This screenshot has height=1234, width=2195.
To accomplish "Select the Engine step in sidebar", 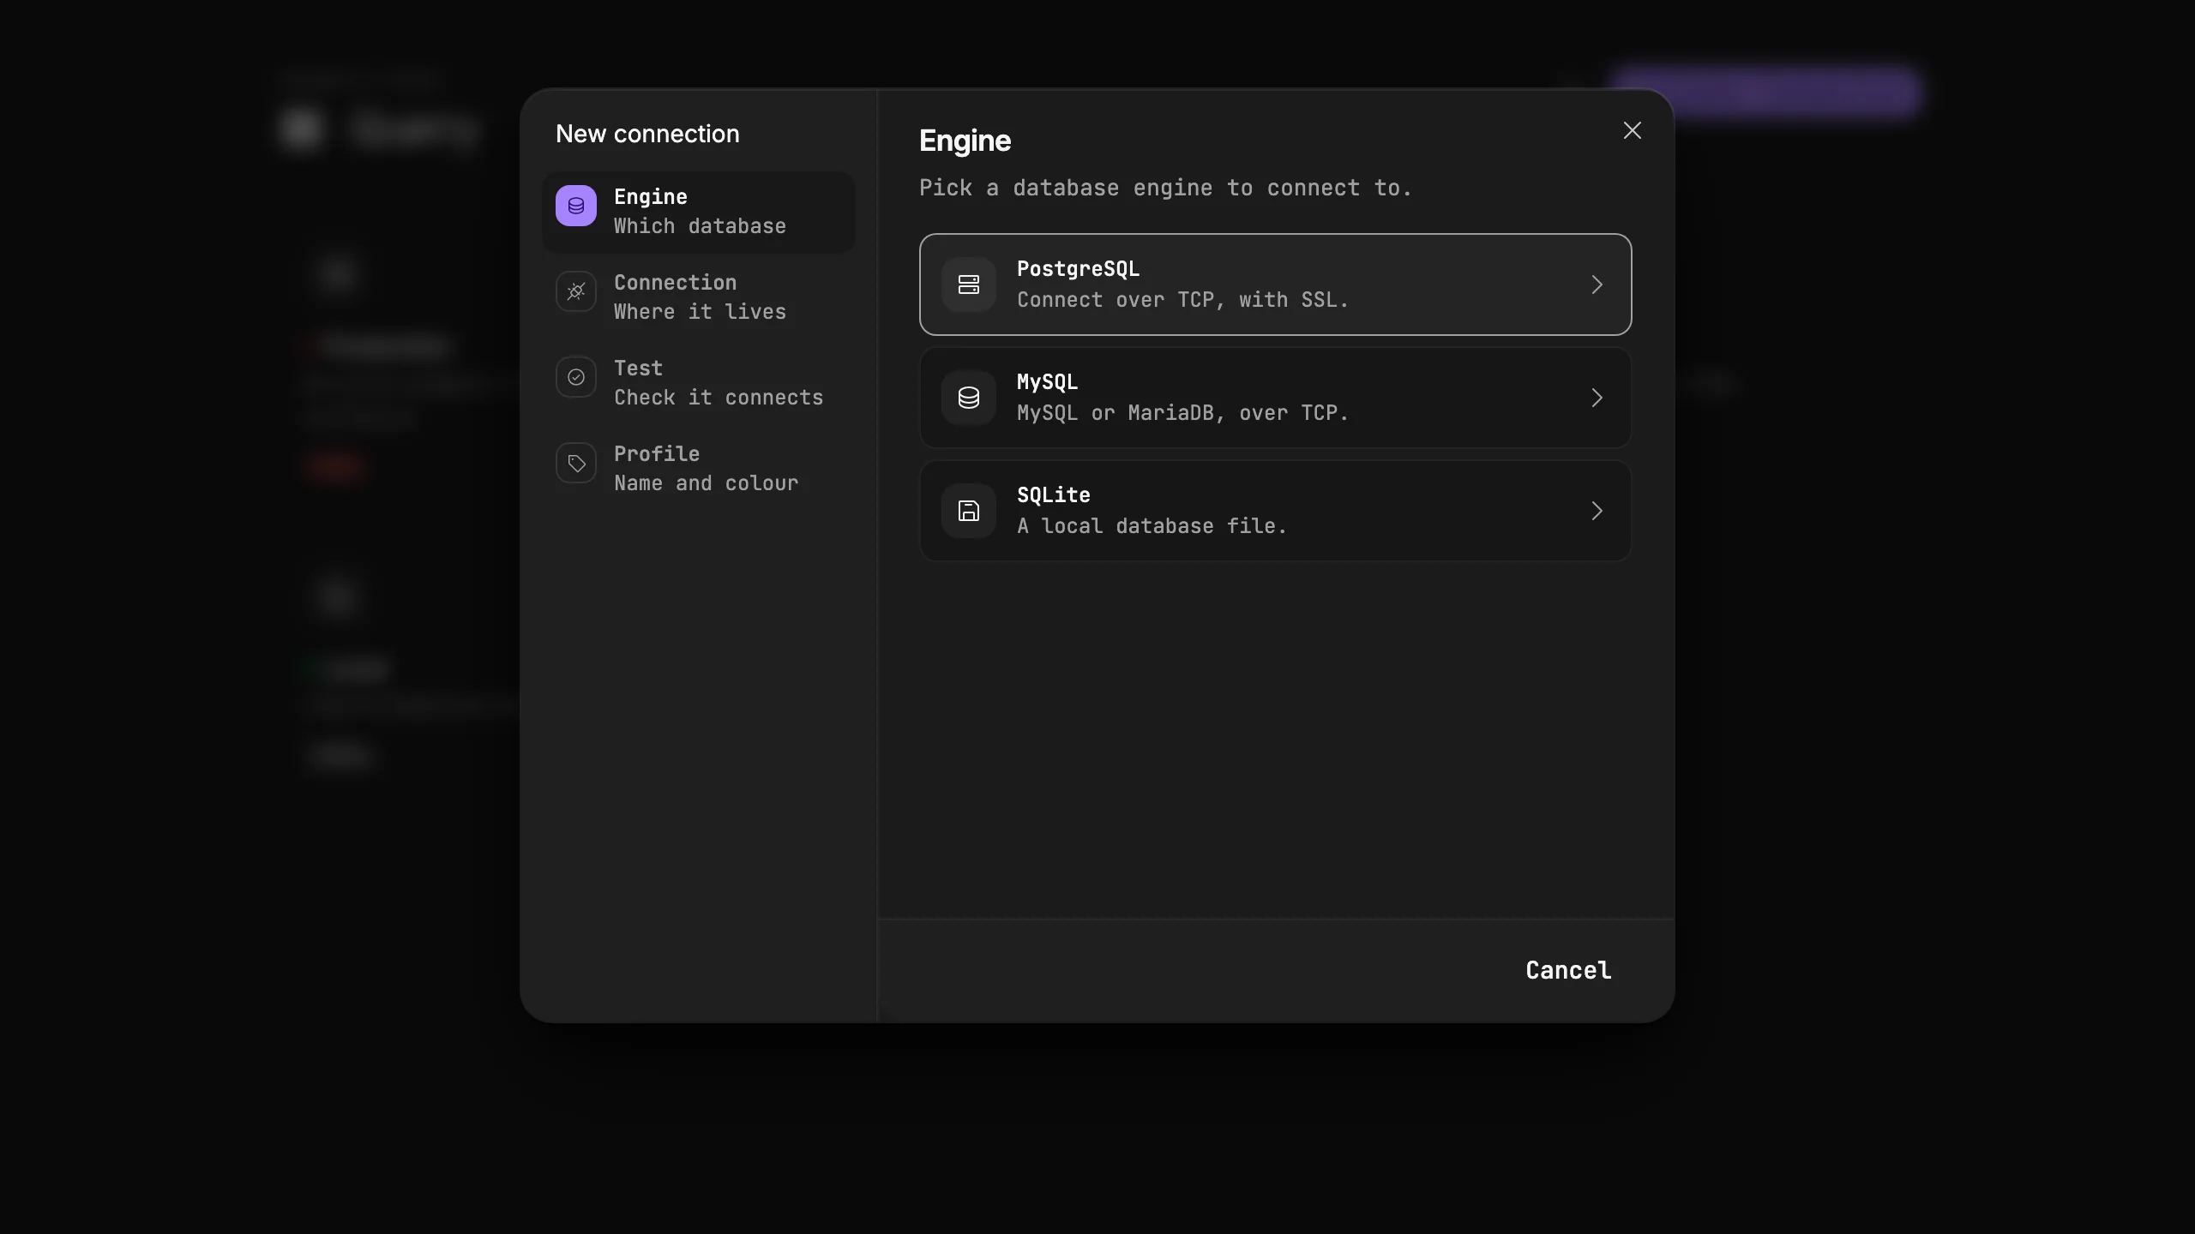I will 699,212.
